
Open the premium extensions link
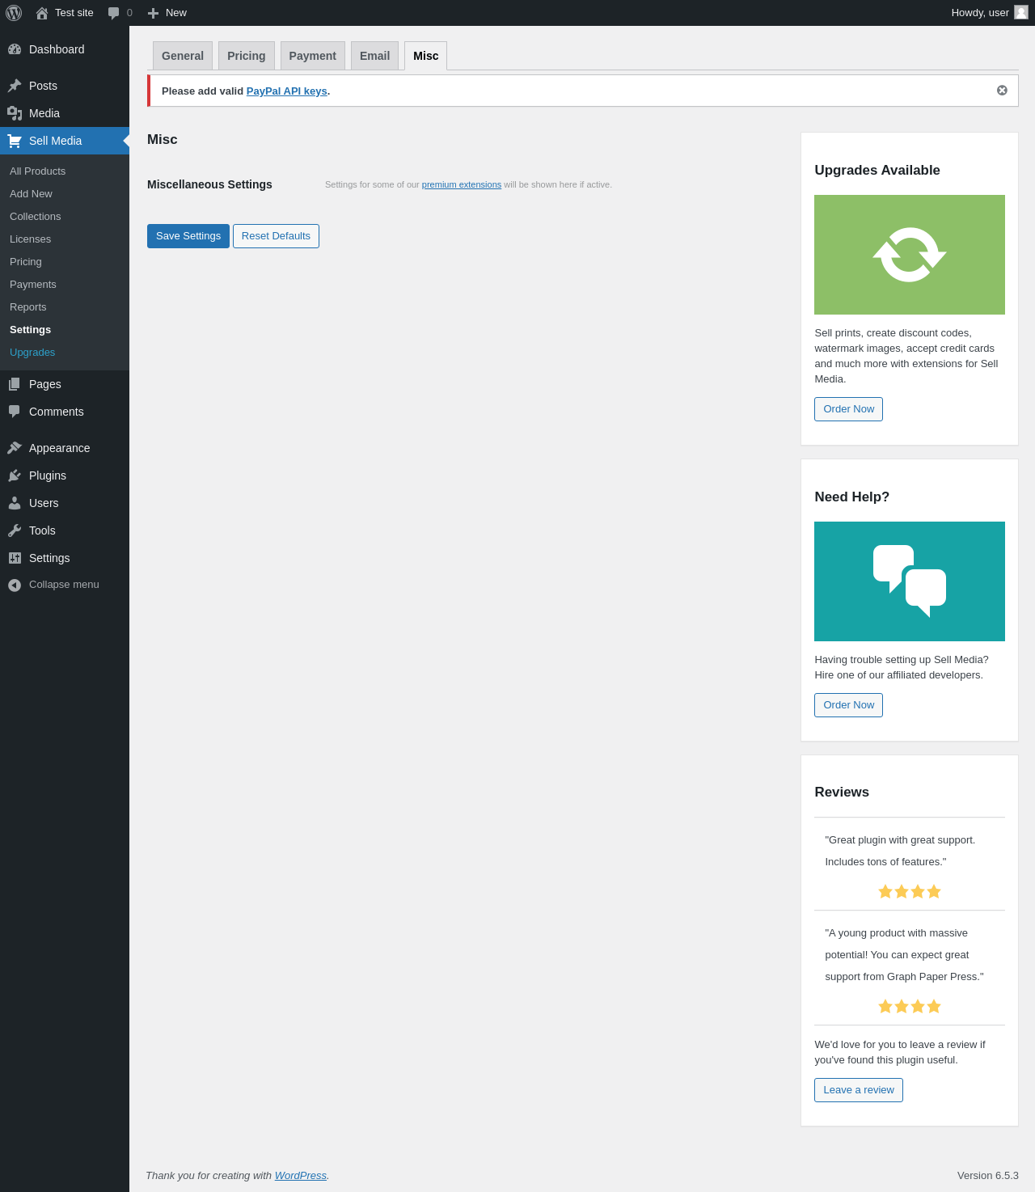[462, 185]
